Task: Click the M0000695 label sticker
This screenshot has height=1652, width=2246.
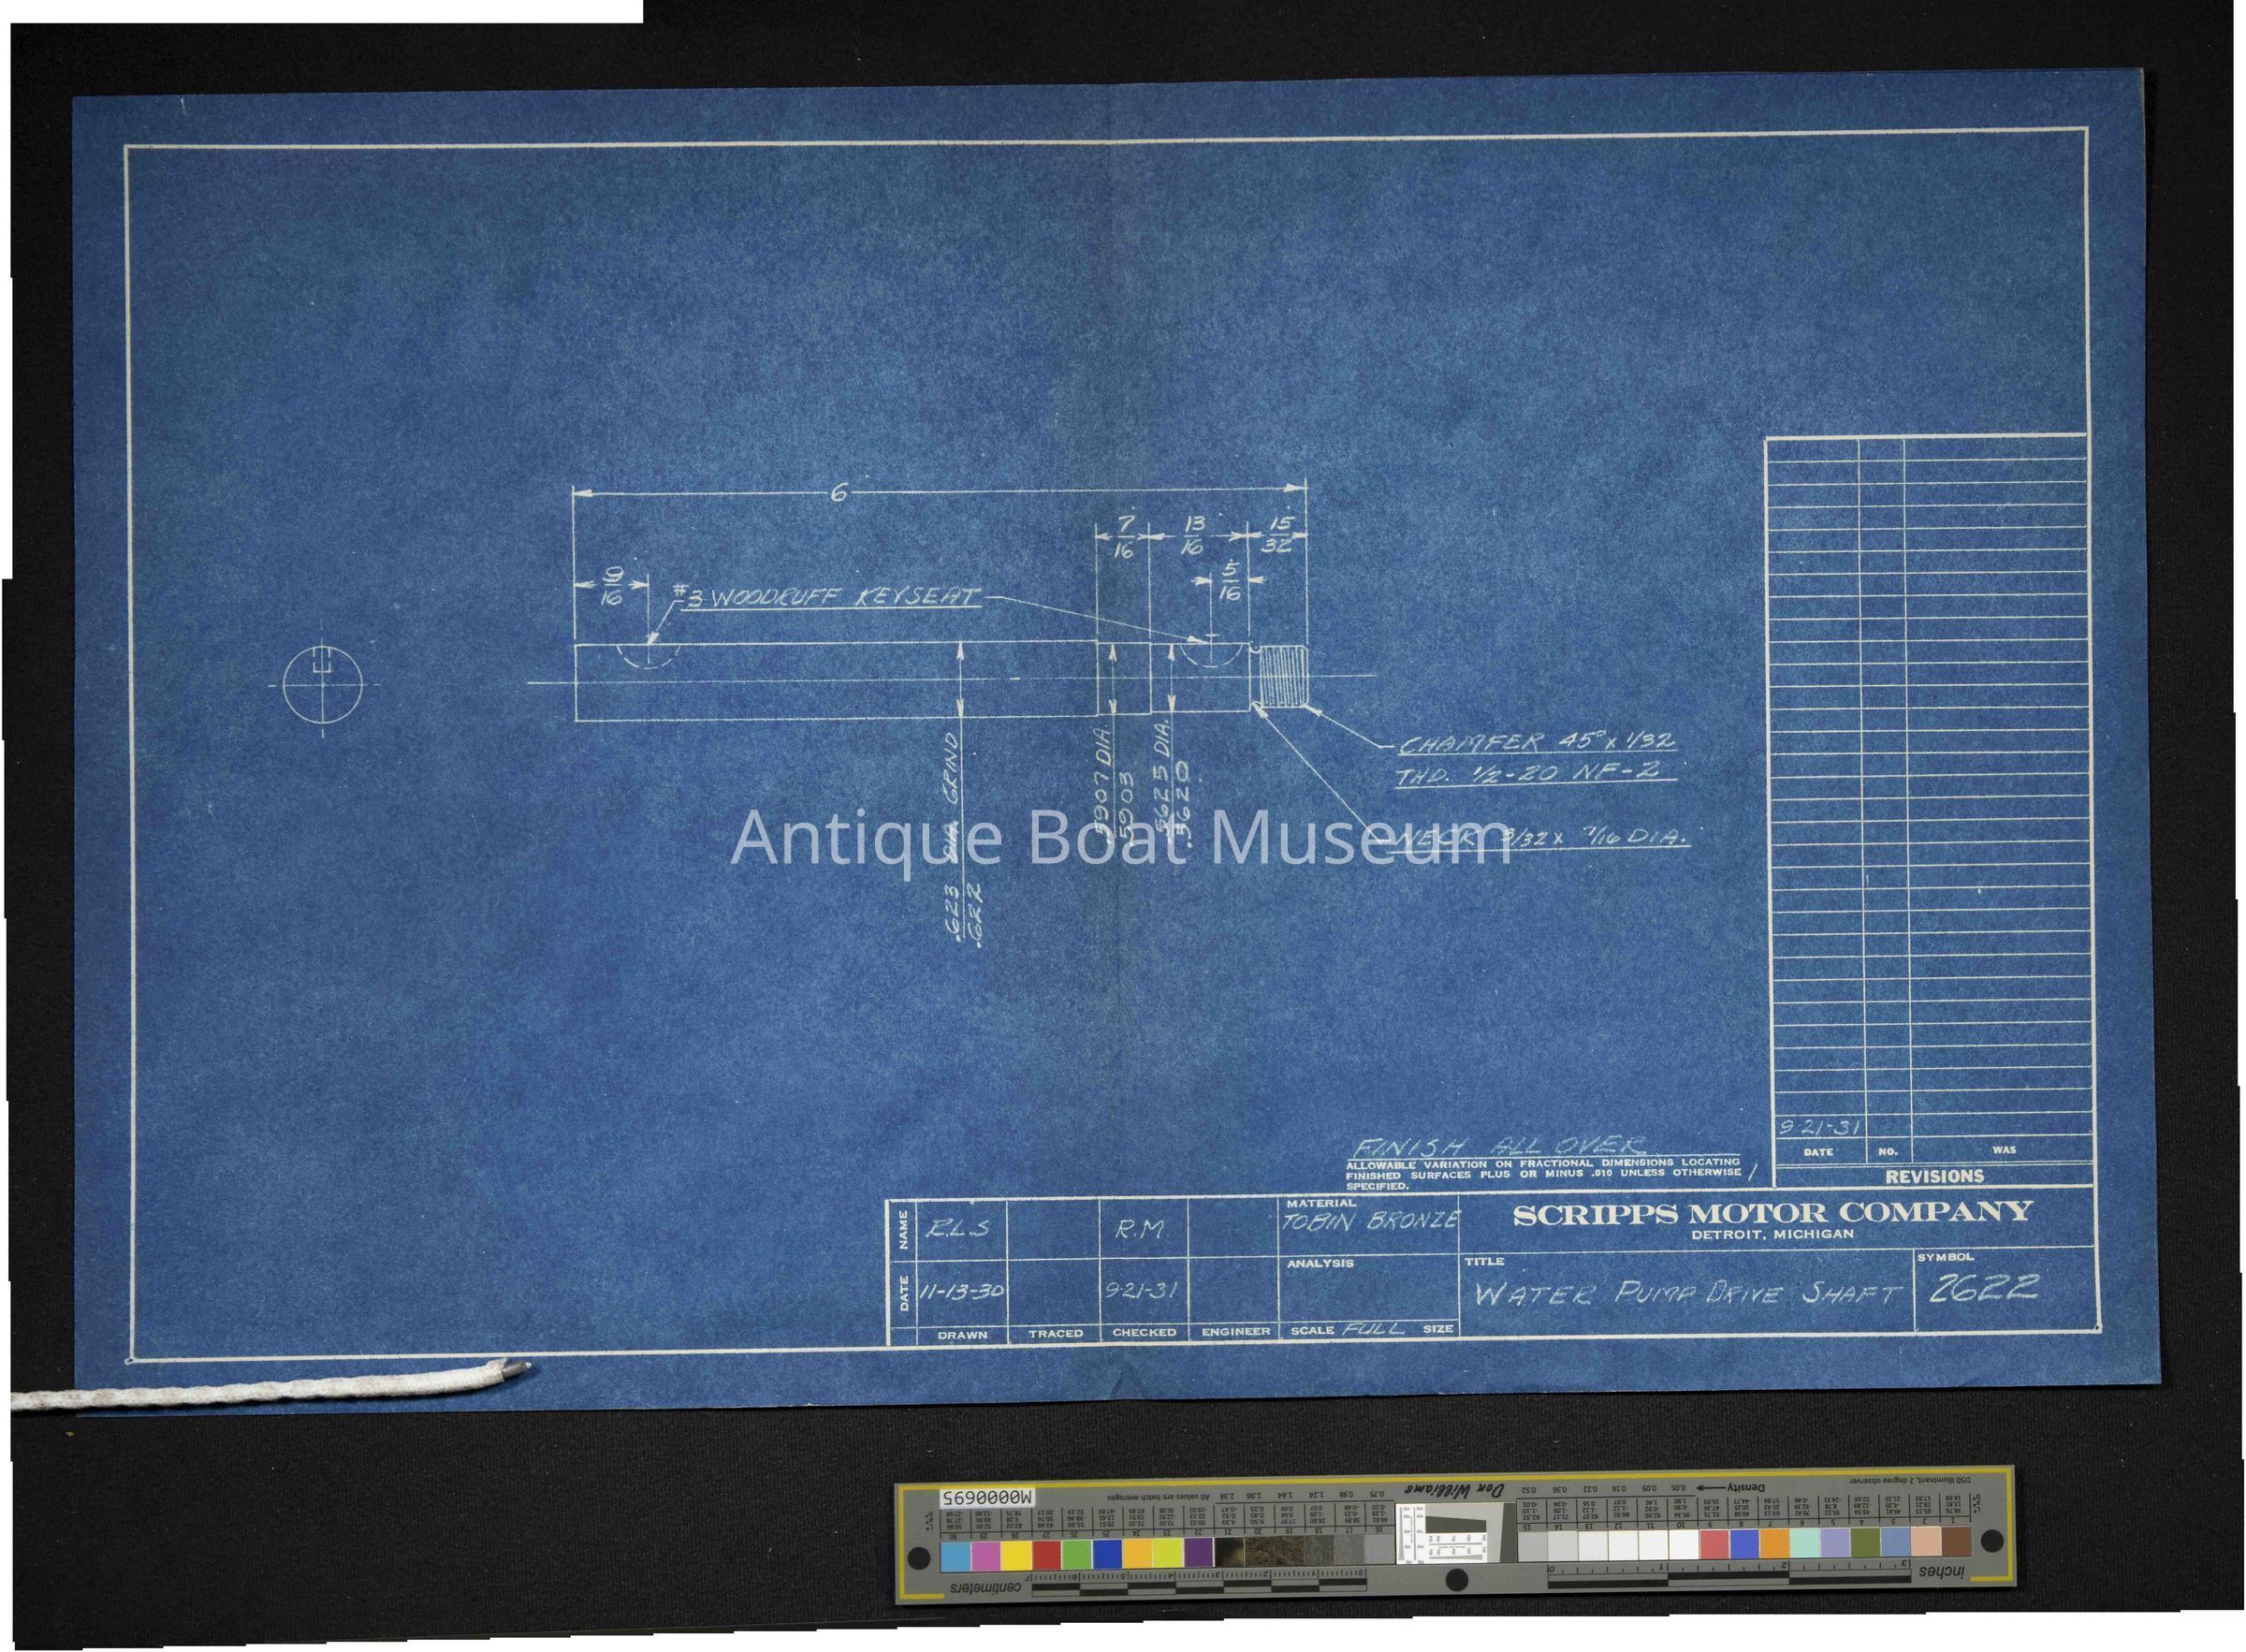Action: [985, 1499]
